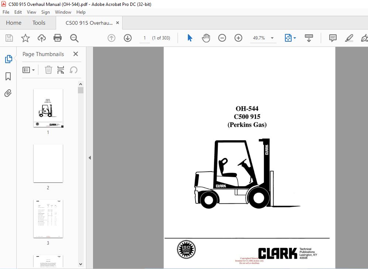Zoom in with plus icon
The image size is (368, 269).
(x=238, y=38)
